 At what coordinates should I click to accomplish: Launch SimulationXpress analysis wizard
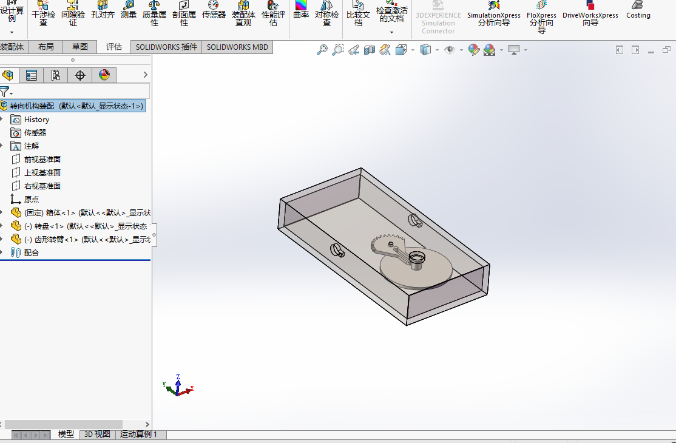493,14
